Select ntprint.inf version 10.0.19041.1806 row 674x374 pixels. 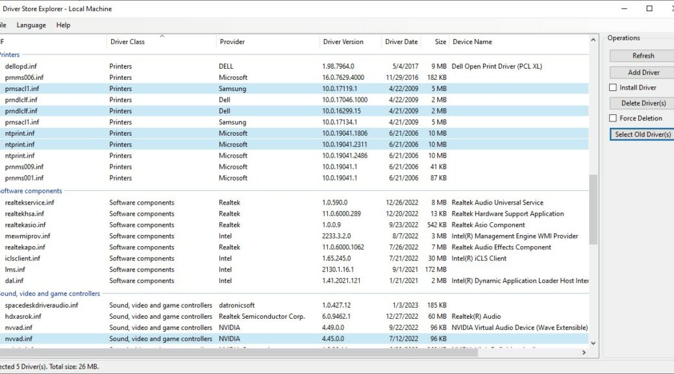pyautogui.click(x=294, y=133)
